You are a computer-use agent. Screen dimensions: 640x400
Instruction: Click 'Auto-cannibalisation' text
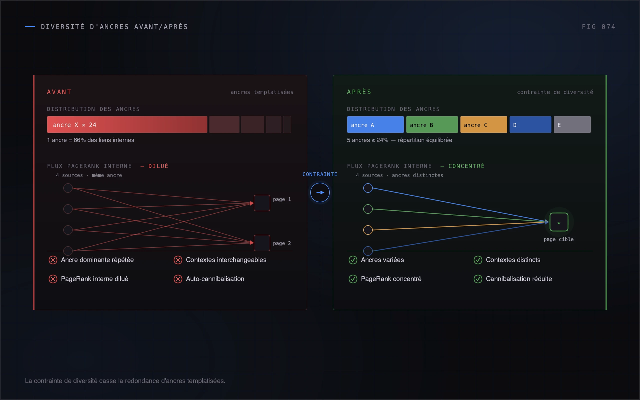tap(215, 279)
